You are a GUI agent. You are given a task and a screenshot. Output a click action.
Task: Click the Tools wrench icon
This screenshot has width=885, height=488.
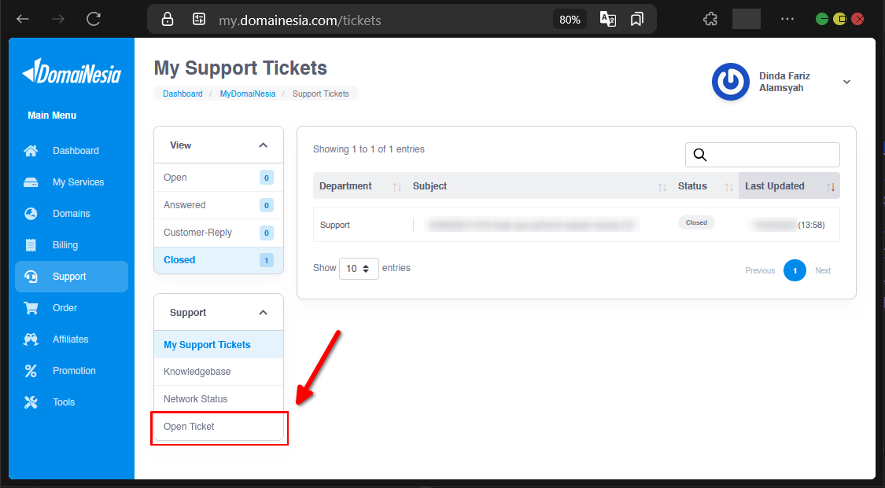[x=31, y=402]
